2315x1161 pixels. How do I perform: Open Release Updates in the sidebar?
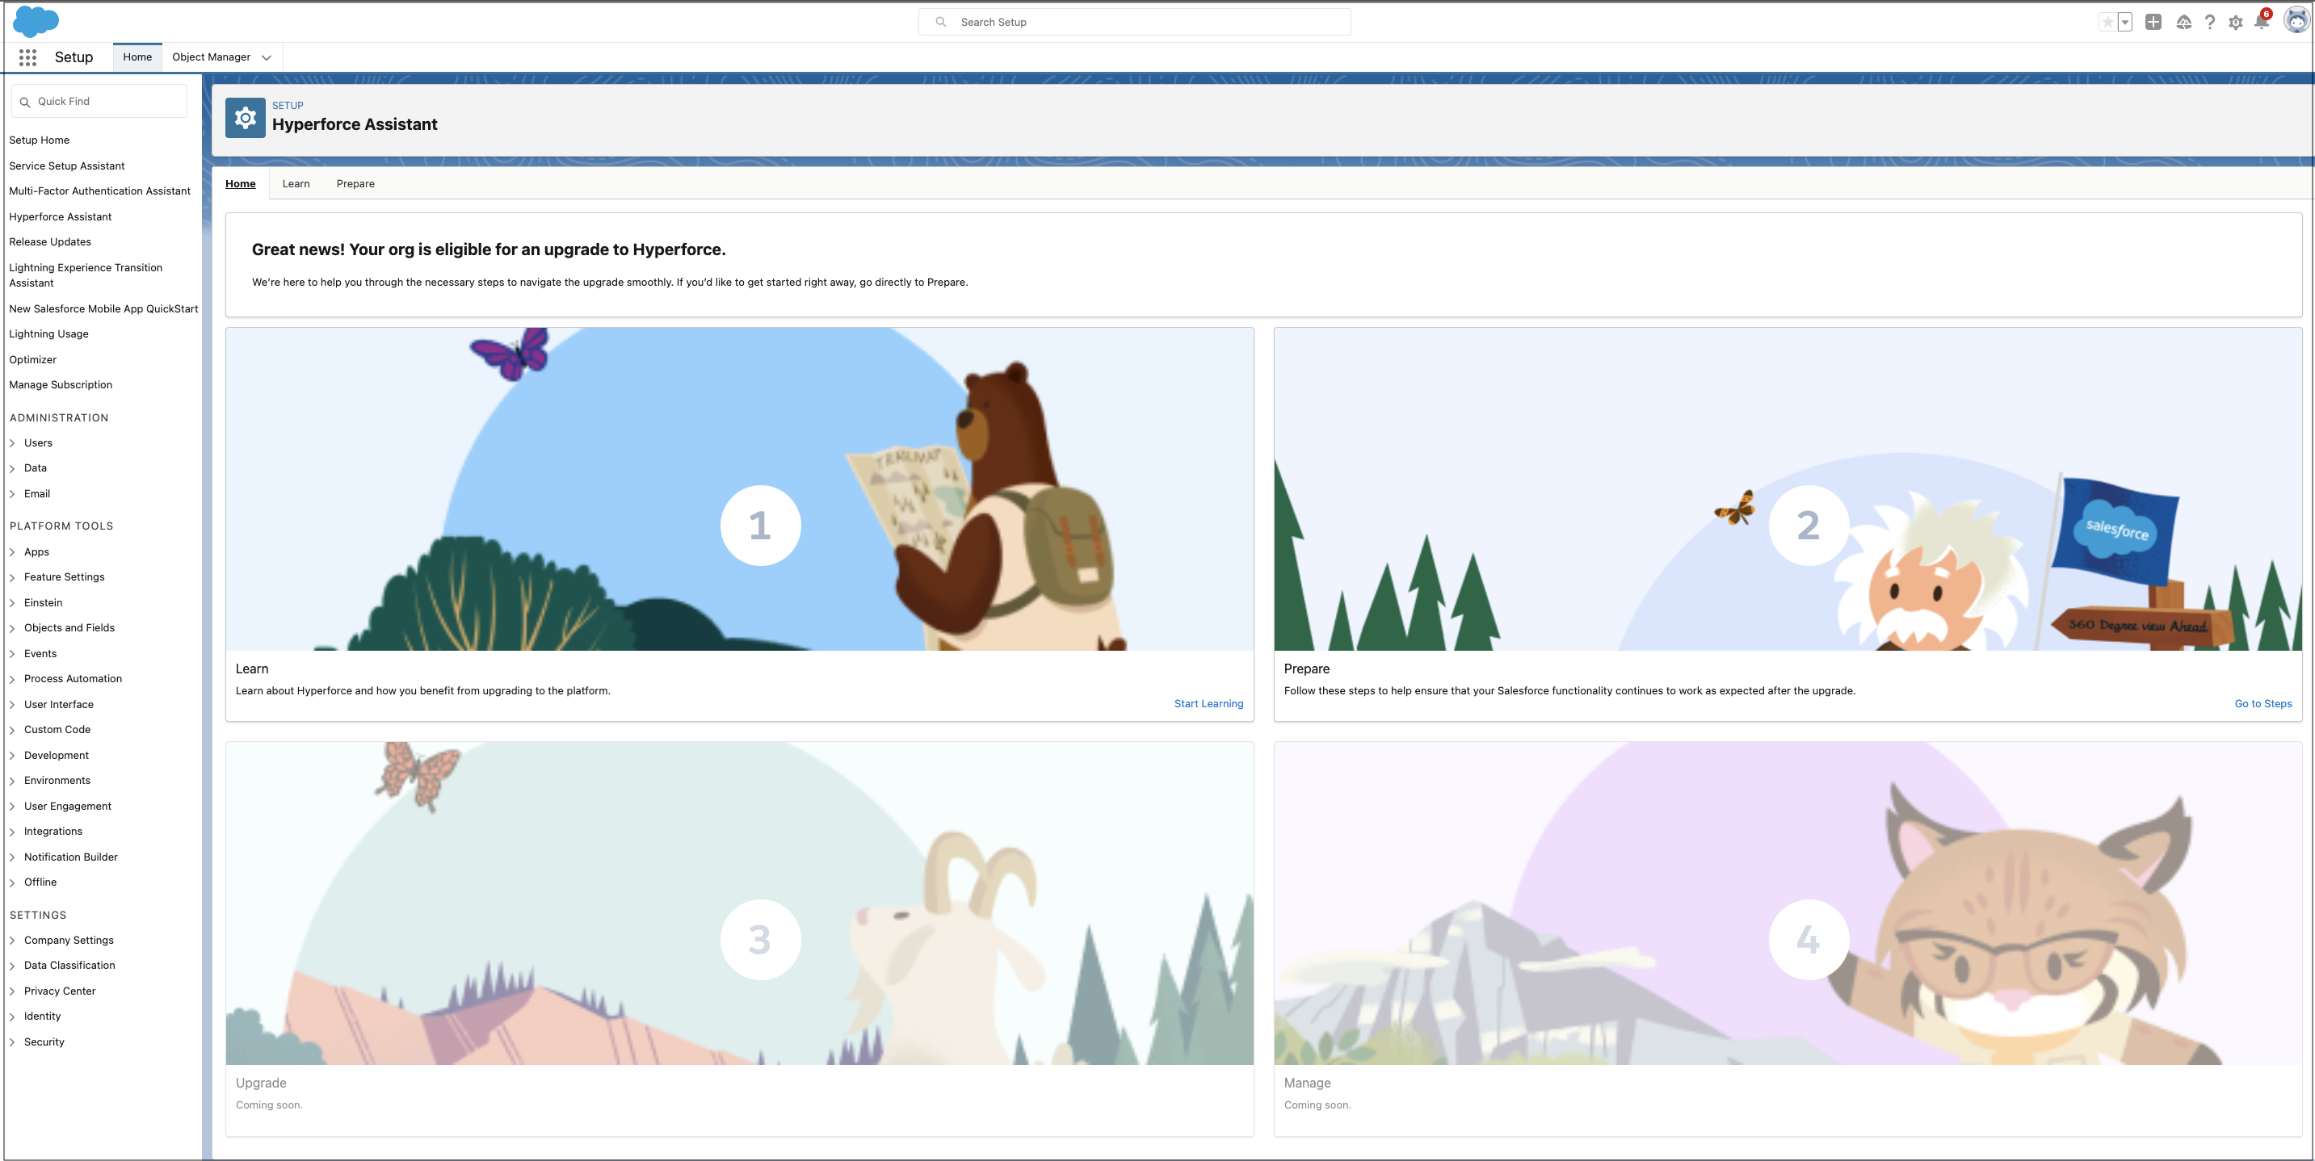(x=50, y=243)
